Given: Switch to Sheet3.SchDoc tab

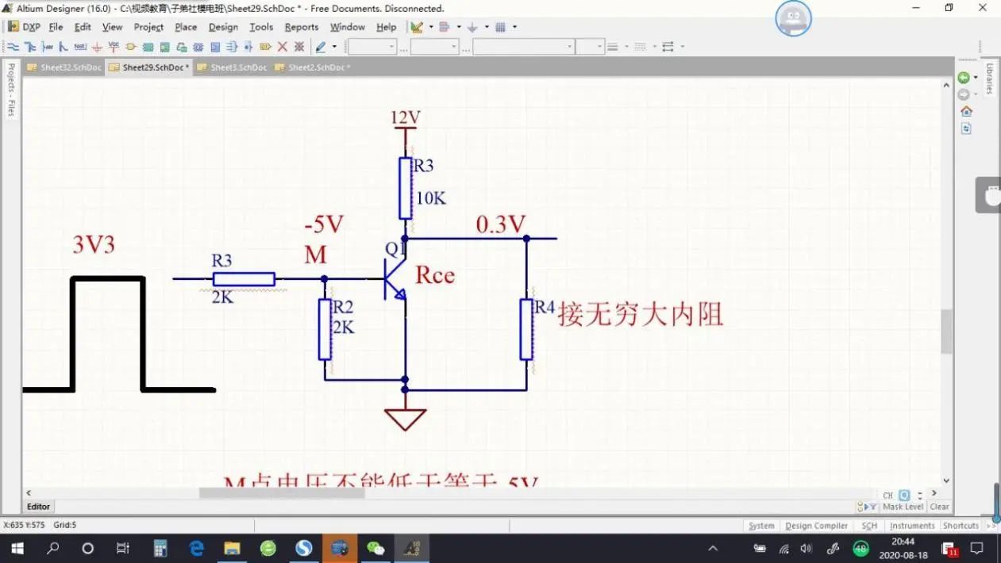Looking at the screenshot, I should pyautogui.click(x=232, y=67).
